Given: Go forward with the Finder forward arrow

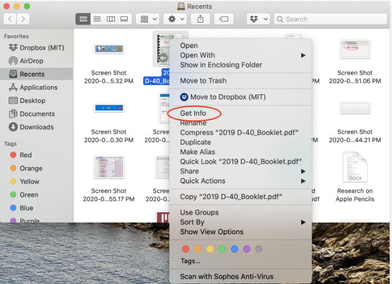Looking at the screenshot, I should click(x=23, y=19).
